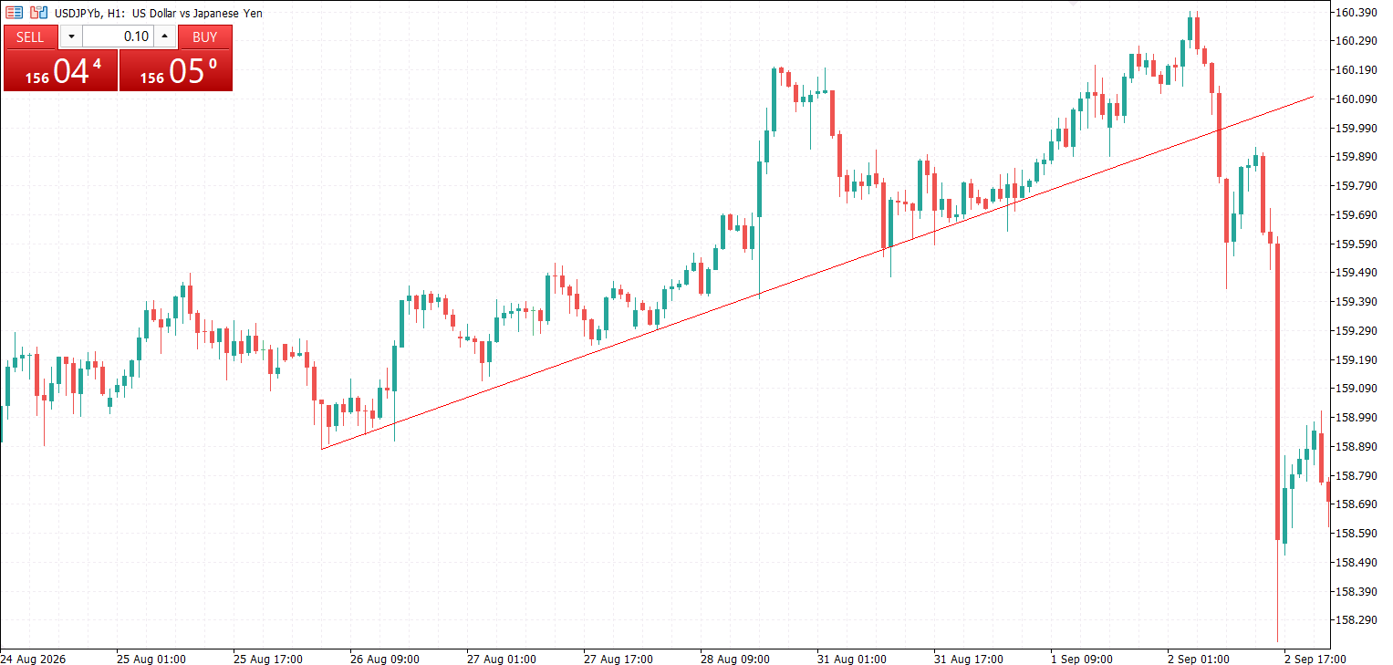The image size is (1393, 665).
Task: Select the tall green candle near 28 Aug 09:00
Action: point(759,189)
